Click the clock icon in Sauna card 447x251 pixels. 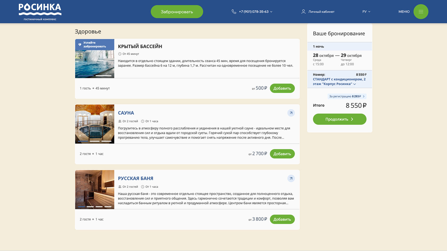pyautogui.click(x=143, y=121)
